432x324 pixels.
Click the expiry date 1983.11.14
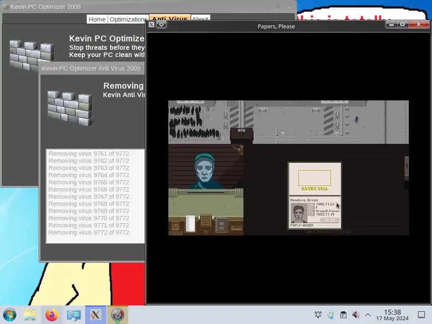325,214
